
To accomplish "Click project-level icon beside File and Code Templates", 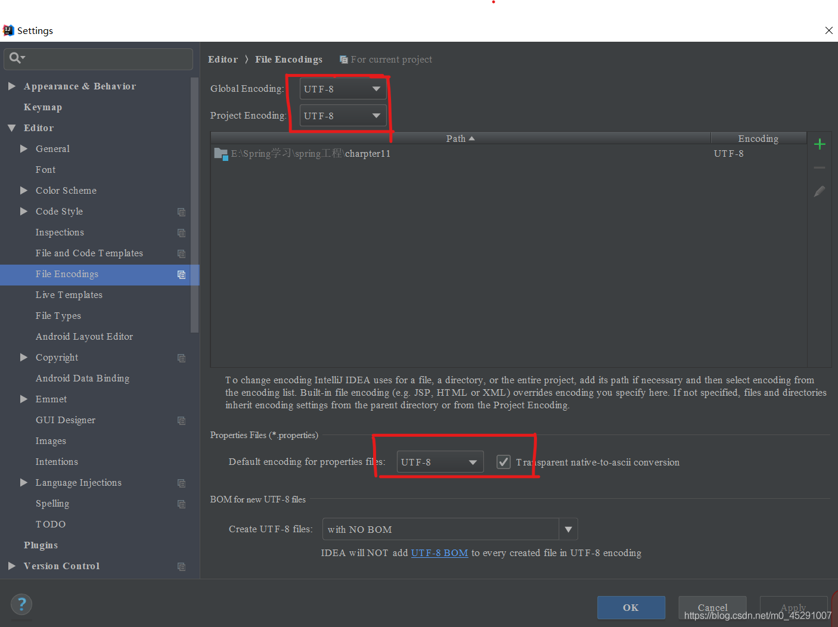I will point(181,254).
